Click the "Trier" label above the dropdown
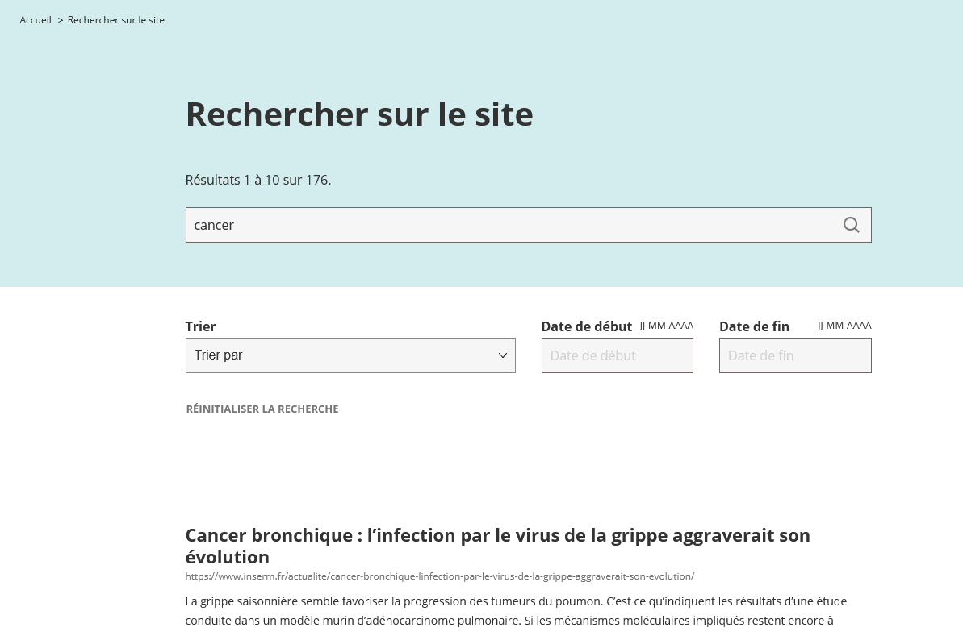Screen dimensions: 963x636 [x=200, y=326]
